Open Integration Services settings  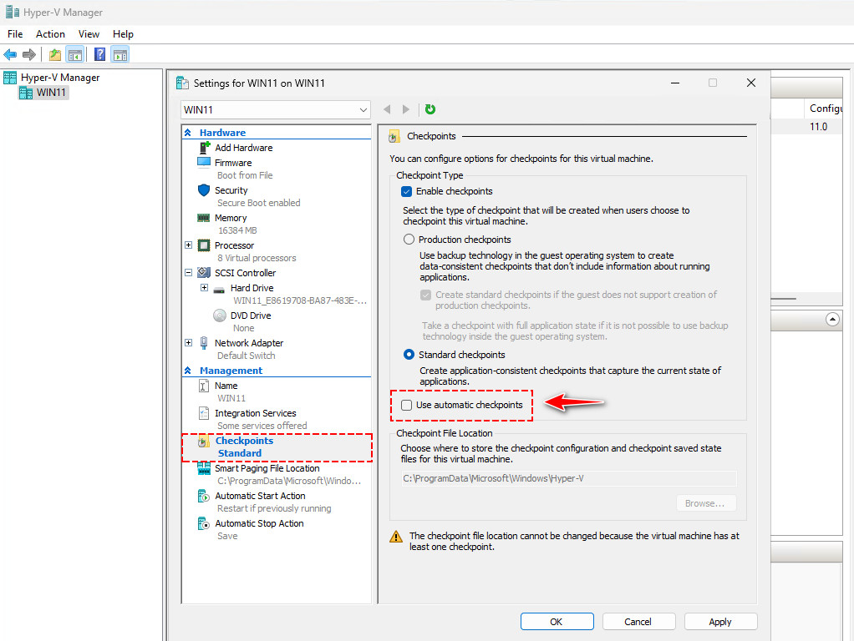[x=256, y=413]
